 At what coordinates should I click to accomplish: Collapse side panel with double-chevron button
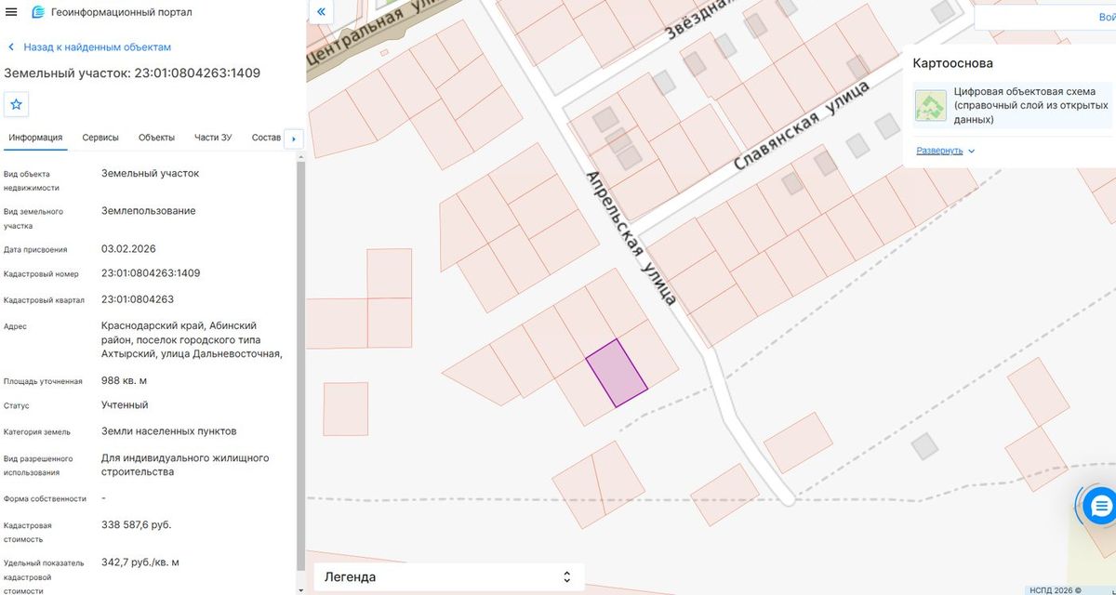(x=321, y=12)
